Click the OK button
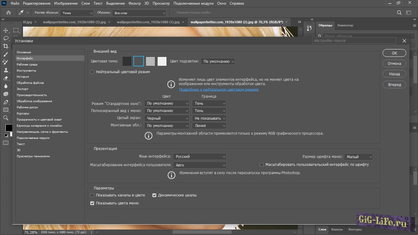The image size is (418, 235). pos(394,53)
